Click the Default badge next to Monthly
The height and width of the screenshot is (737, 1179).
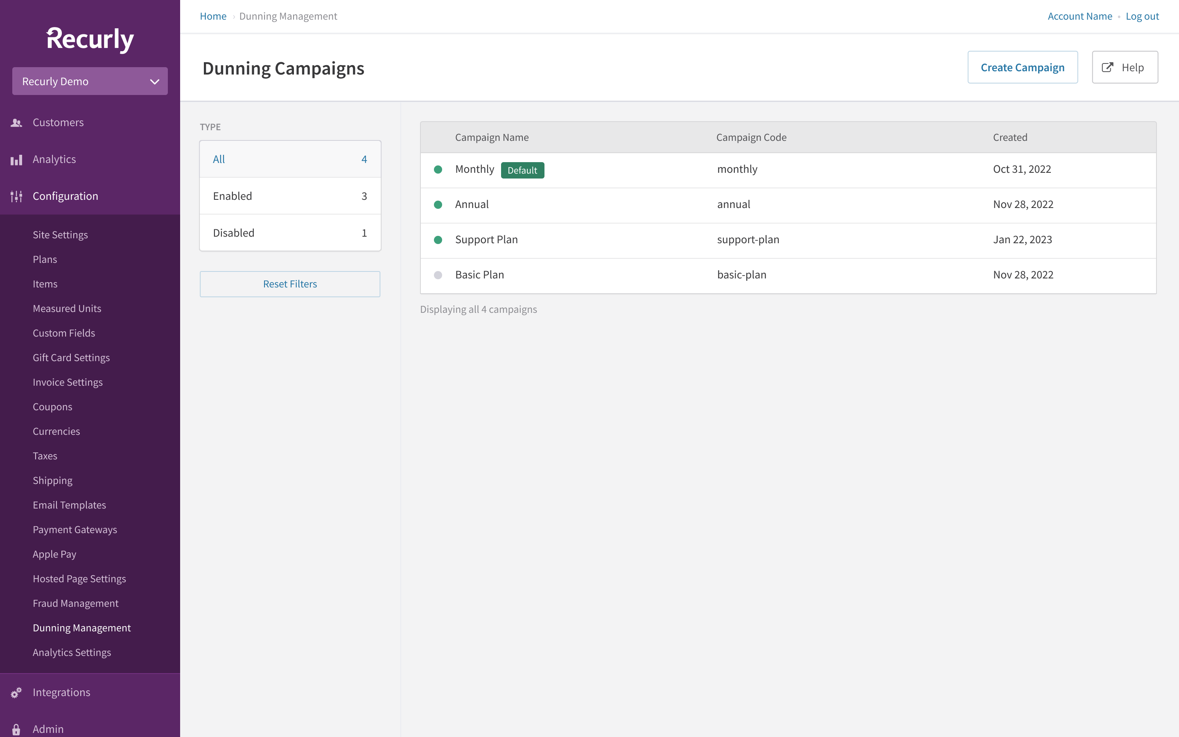point(523,170)
